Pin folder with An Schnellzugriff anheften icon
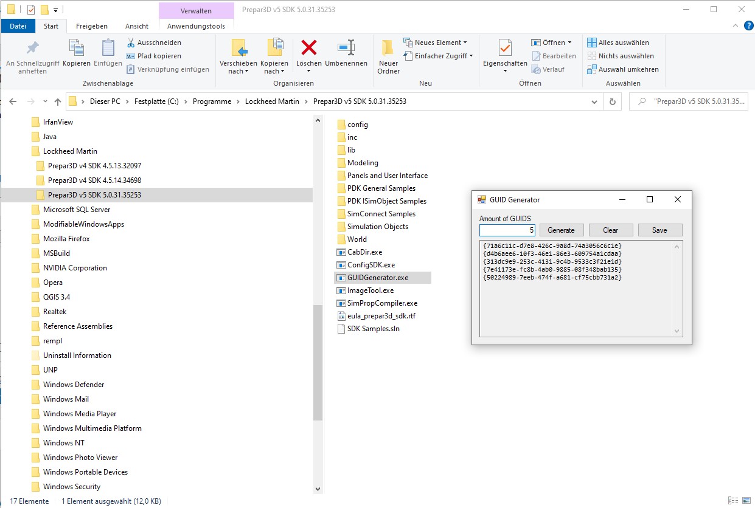 tap(32, 48)
